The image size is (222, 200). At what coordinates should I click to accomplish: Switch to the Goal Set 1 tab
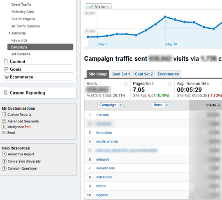[x=121, y=74]
